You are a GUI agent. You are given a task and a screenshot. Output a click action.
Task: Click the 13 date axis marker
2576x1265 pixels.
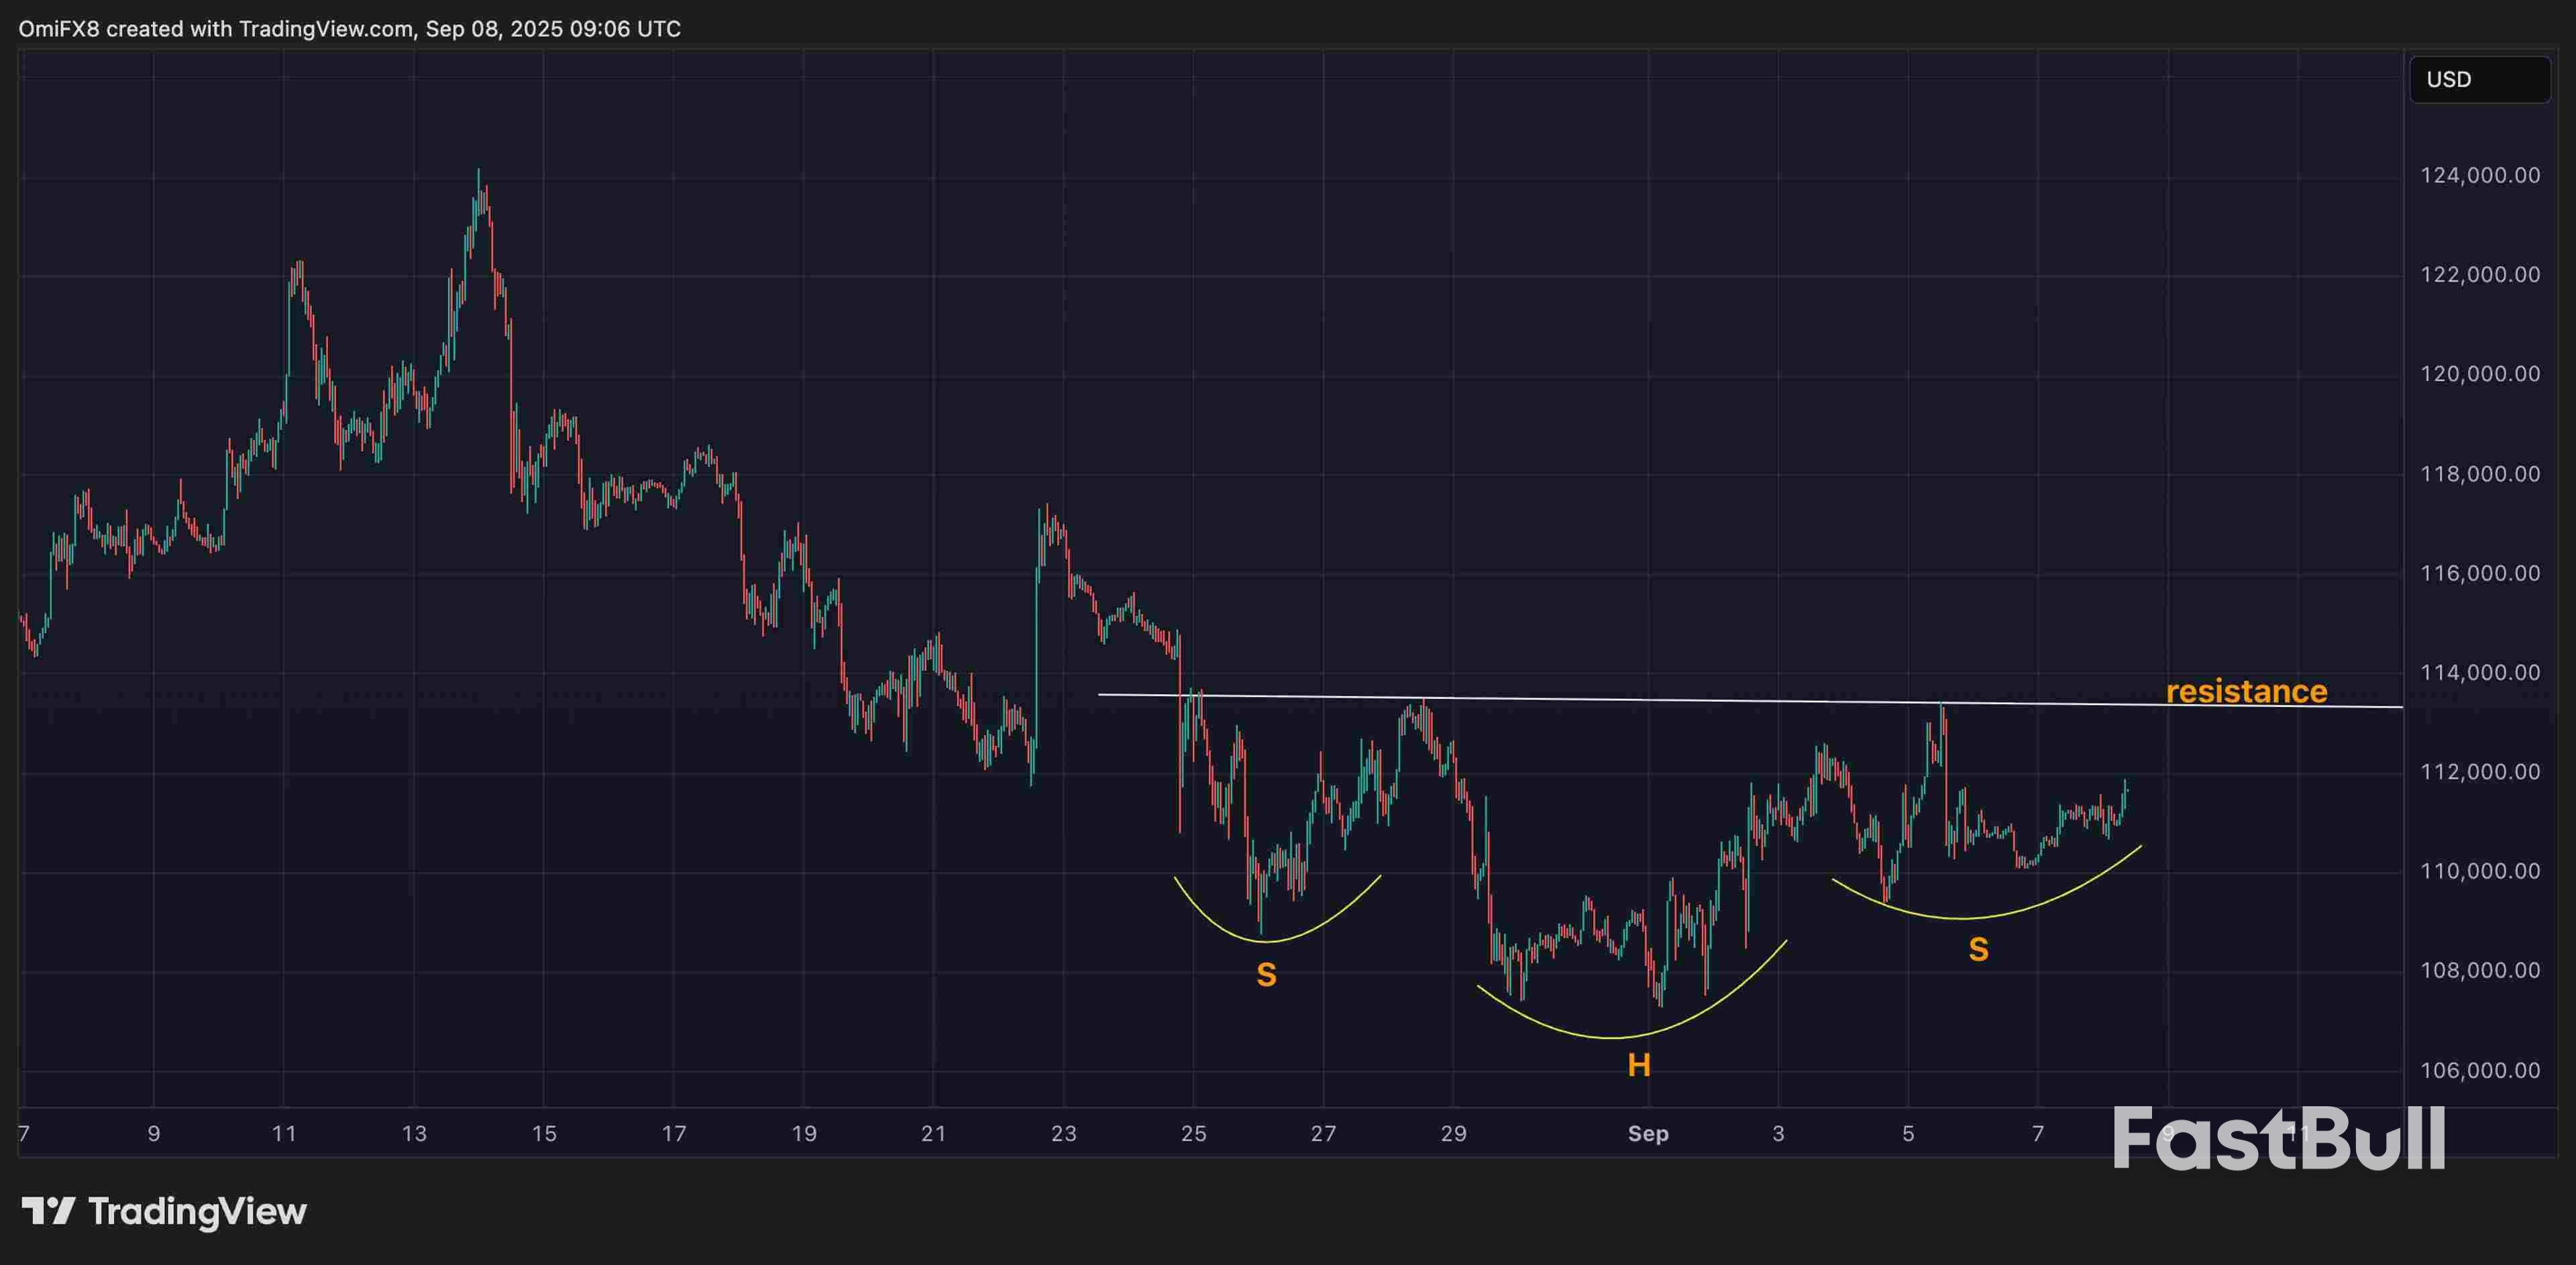pyautogui.click(x=414, y=1134)
